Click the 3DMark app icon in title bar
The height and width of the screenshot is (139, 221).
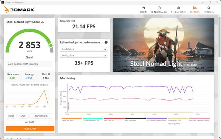pos(2,2)
